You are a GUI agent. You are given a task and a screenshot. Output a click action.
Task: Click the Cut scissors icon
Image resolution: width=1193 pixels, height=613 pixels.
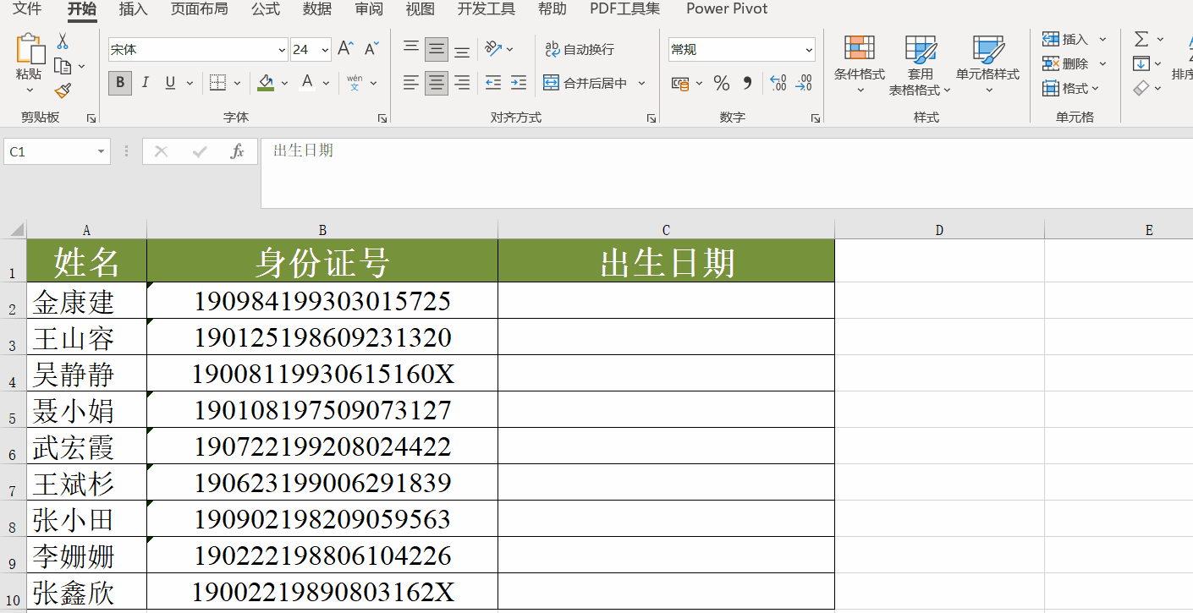63,41
